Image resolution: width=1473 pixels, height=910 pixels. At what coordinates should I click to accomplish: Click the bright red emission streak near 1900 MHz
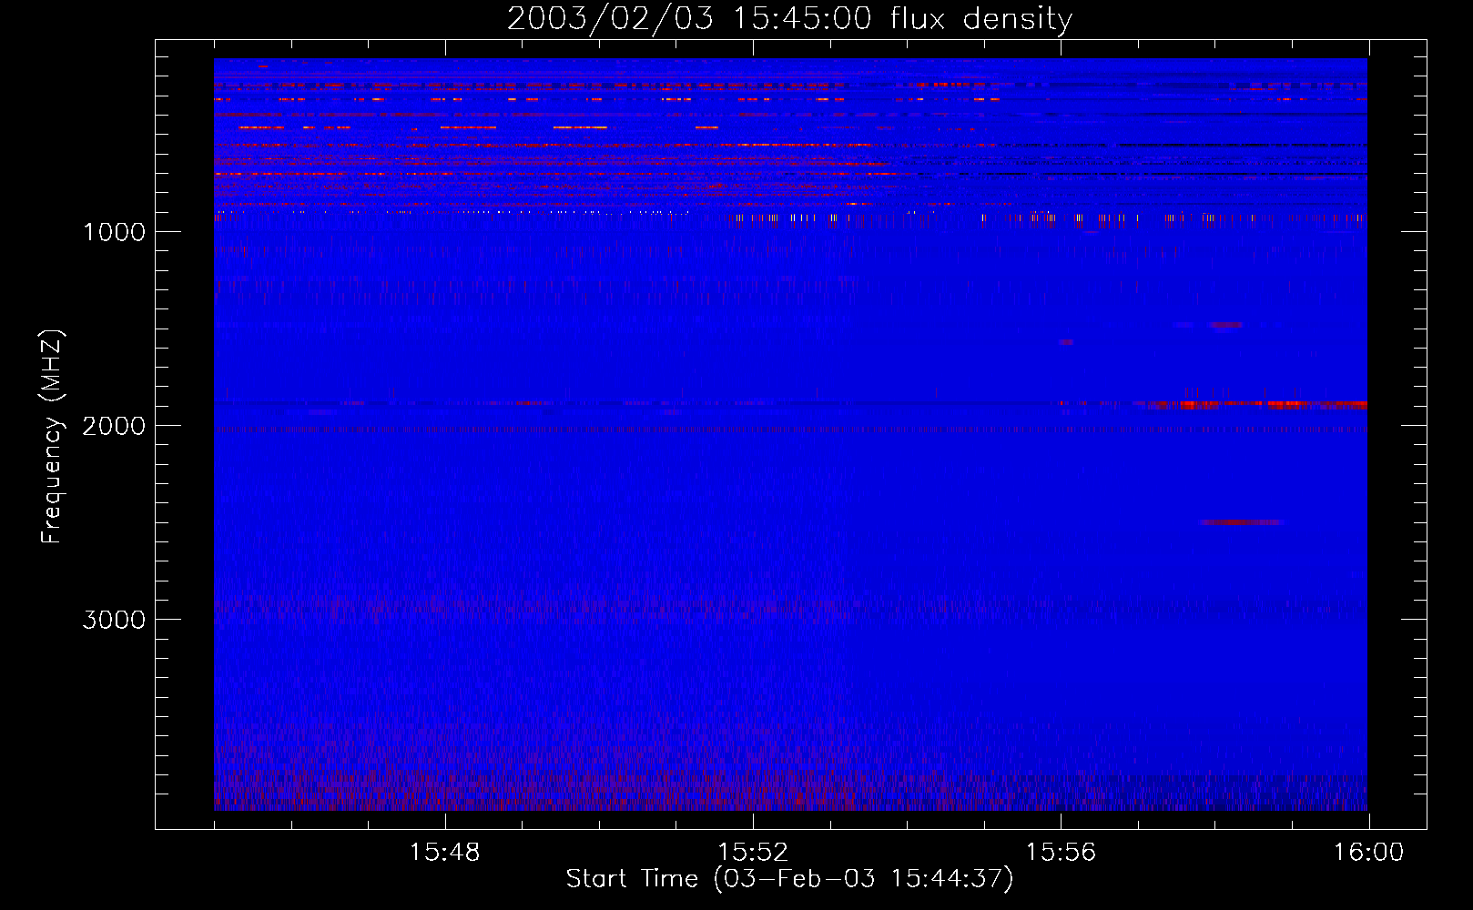point(1256,404)
